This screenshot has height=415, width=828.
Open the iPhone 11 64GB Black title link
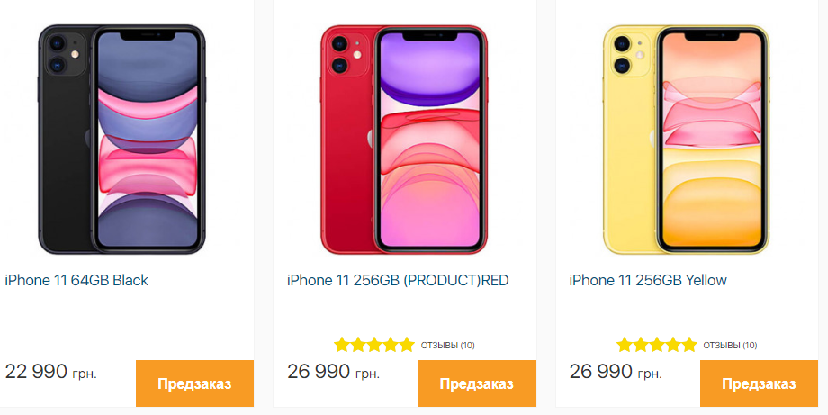(76, 280)
